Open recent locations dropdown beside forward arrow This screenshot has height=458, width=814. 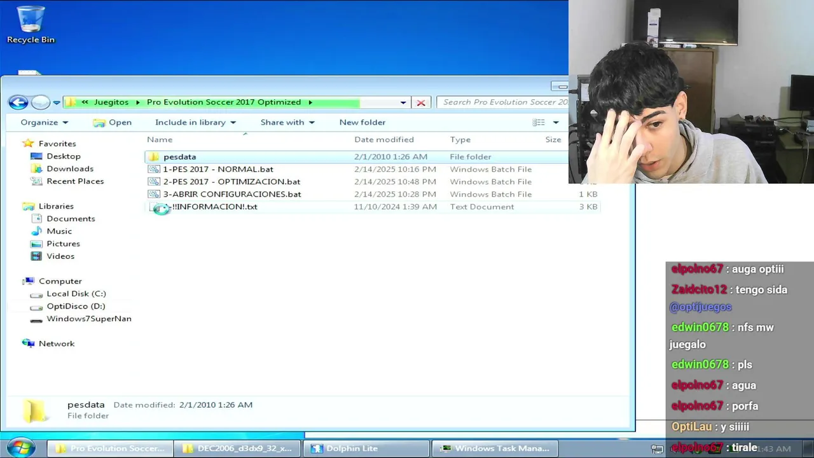point(57,102)
